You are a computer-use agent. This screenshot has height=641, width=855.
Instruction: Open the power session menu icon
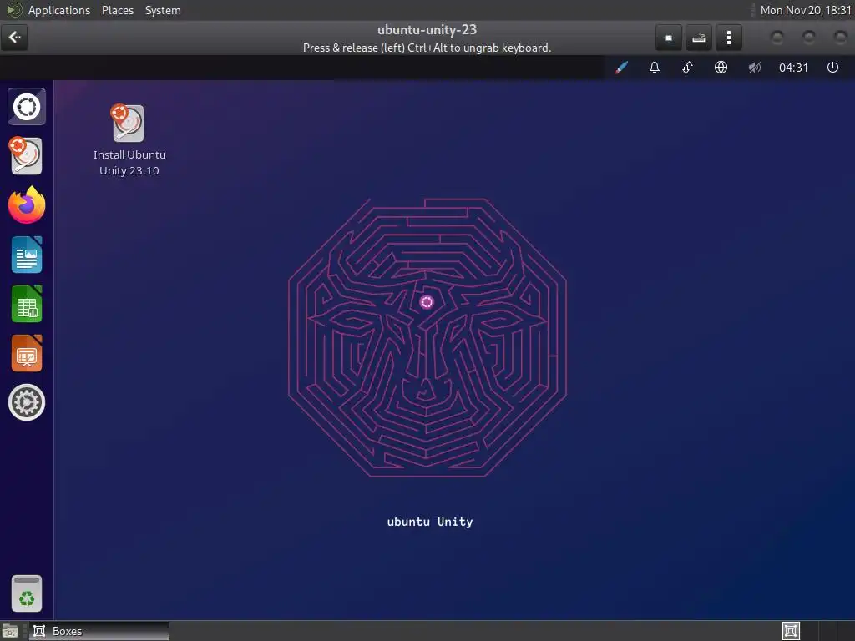click(832, 68)
